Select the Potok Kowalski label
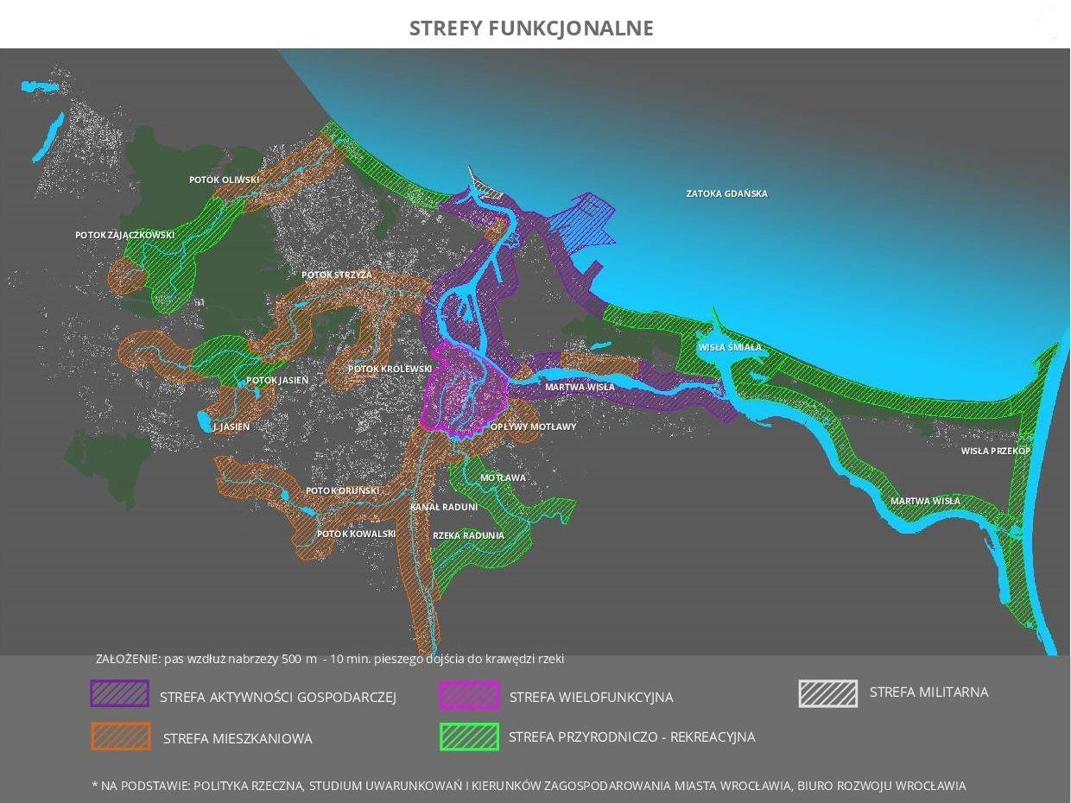The height and width of the screenshot is (803, 1071). (x=356, y=534)
